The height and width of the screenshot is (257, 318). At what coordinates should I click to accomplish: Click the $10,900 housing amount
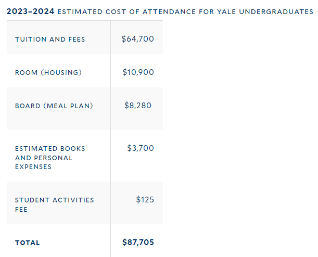[138, 72]
